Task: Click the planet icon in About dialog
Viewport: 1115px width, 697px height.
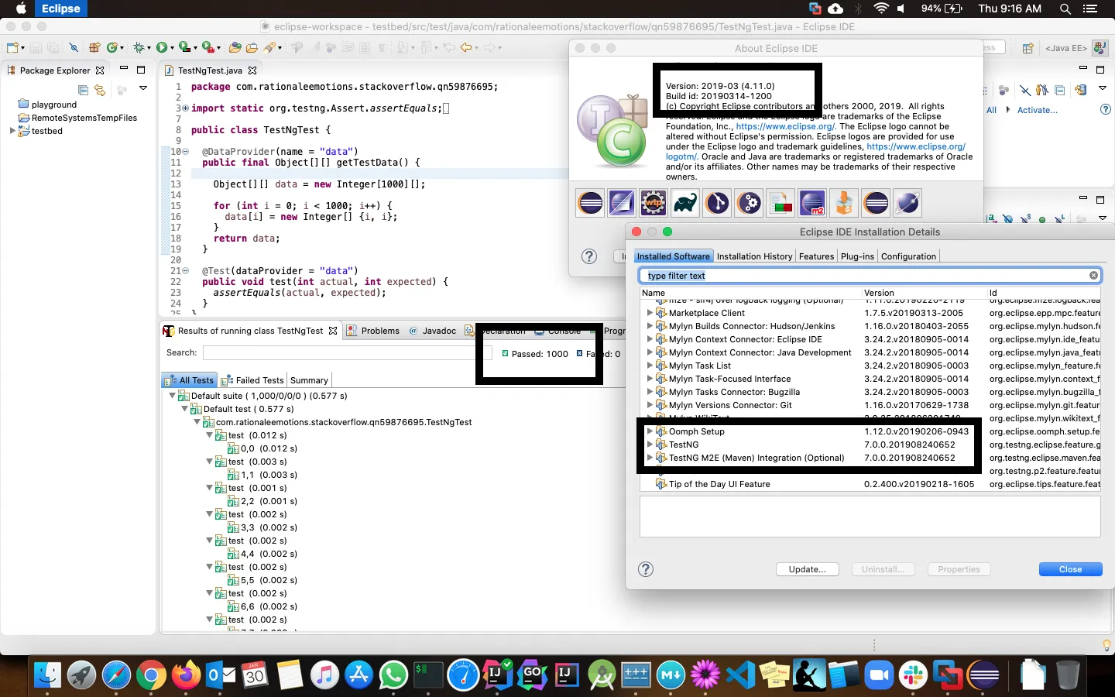Action: (907, 203)
